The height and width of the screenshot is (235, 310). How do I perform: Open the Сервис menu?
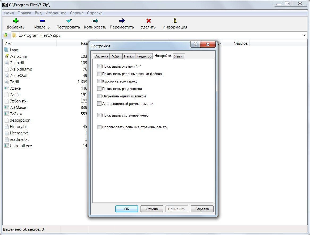(77, 13)
